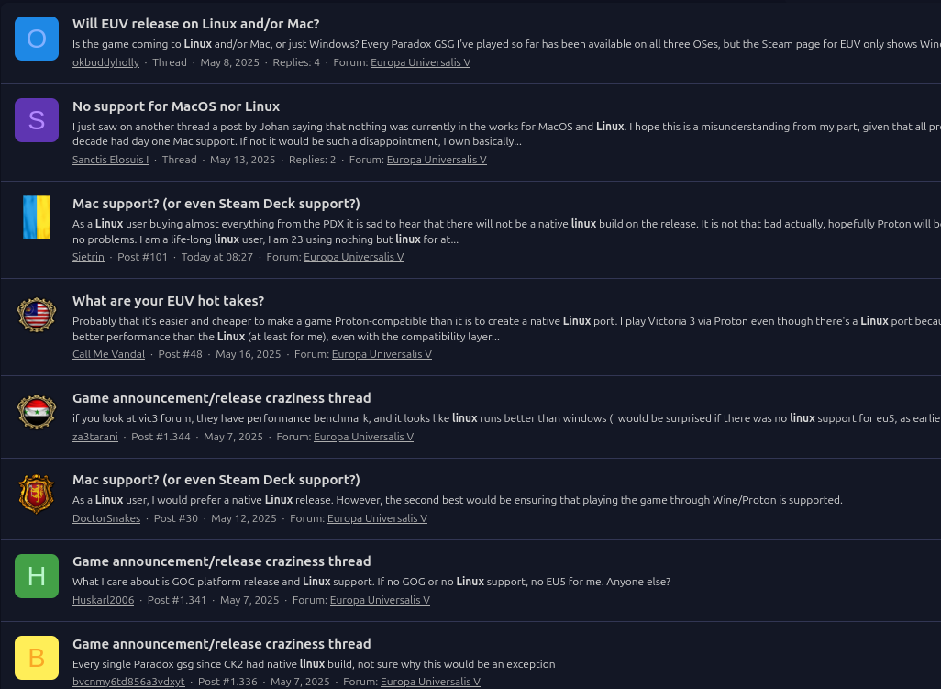This screenshot has width=941, height=689.
Task: Open the Sietrin username link
Action: [x=88, y=257]
